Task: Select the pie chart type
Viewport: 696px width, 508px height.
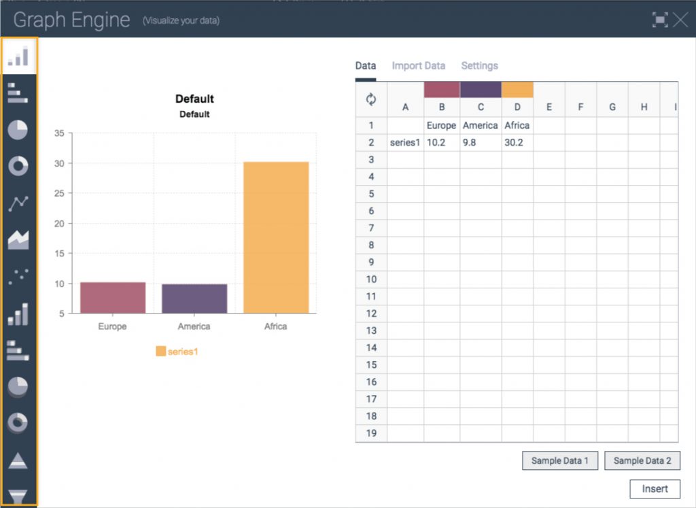Action: click(18, 130)
